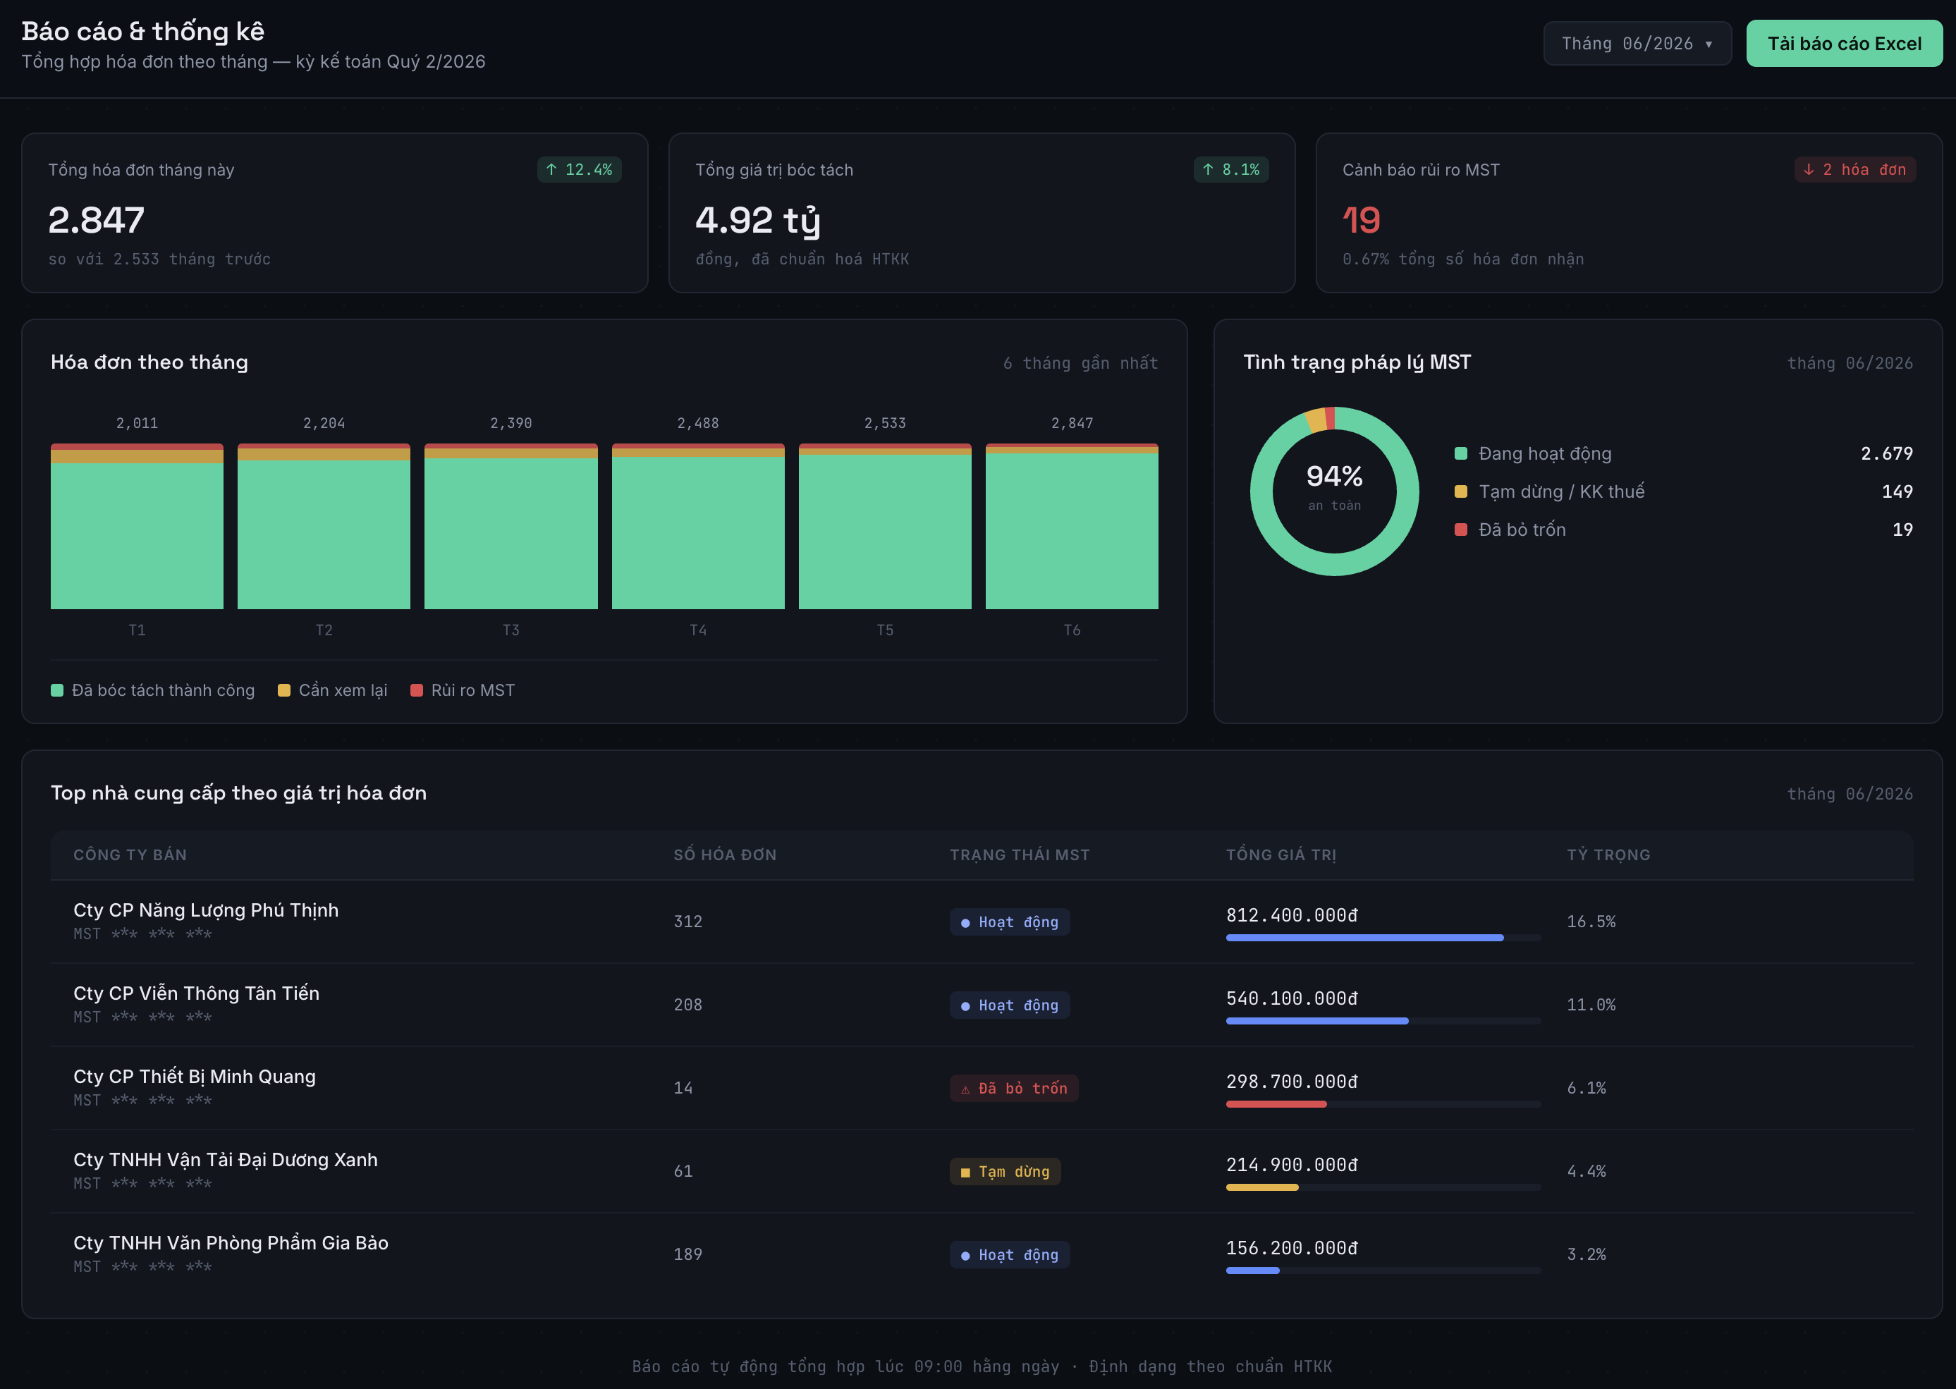The image size is (1956, 1389).
Task: Sort by SỐ HÓA ĐƠN column header
Action: [x=724, y=855]
